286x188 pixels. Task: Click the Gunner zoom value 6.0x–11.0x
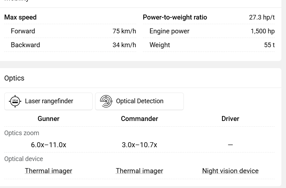(x=49, y=145)
